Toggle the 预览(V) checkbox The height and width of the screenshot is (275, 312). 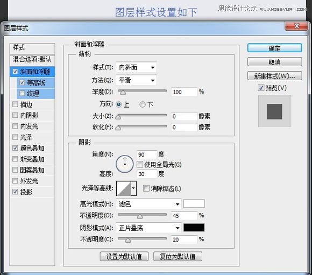(x=261, y=88)
